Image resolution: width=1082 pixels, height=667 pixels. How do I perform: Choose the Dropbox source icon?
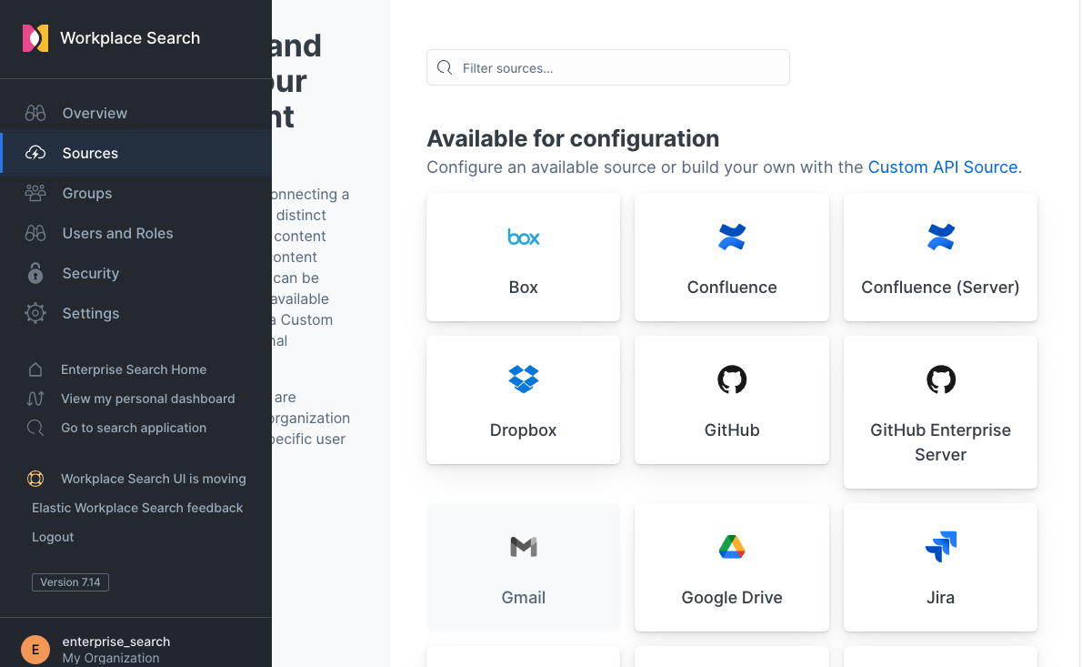523,379
